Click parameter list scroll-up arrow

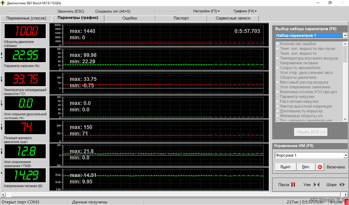click(345, 44)
